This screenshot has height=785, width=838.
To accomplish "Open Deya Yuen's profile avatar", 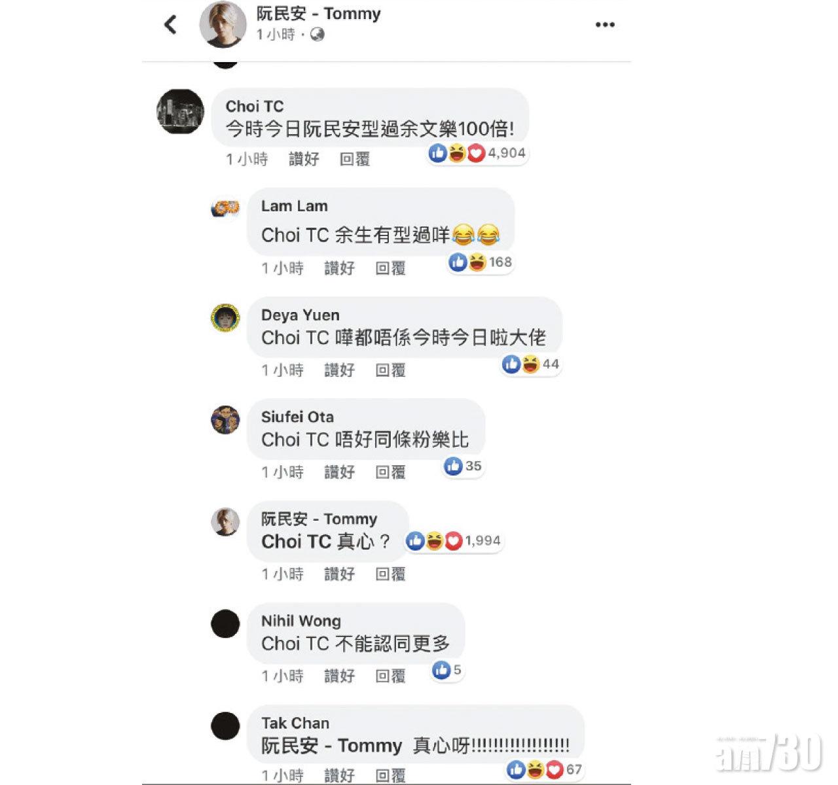I will (x=225, y=318).
